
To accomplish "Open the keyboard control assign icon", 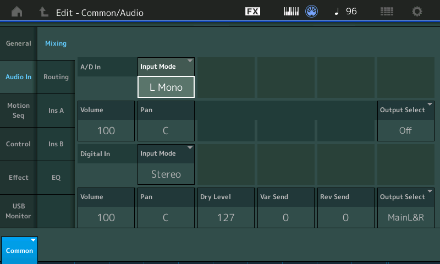I will click(x=291, y=12).
